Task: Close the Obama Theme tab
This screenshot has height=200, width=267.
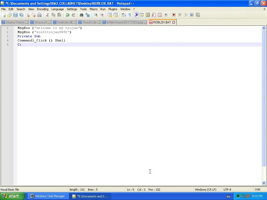Action: [26, 22]
